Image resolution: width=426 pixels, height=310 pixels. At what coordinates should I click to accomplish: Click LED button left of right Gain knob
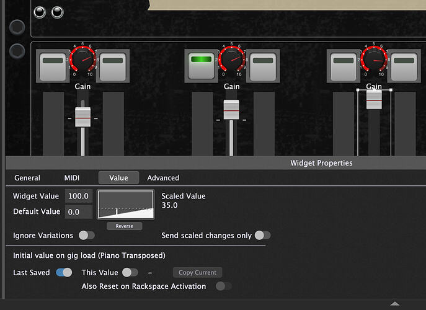(344, 67)
